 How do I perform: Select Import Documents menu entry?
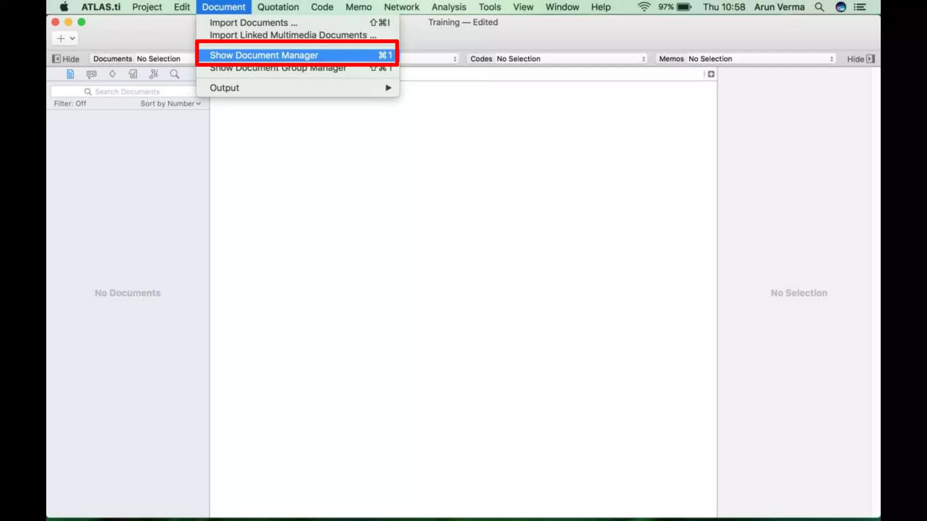click(x=253, y=23)
